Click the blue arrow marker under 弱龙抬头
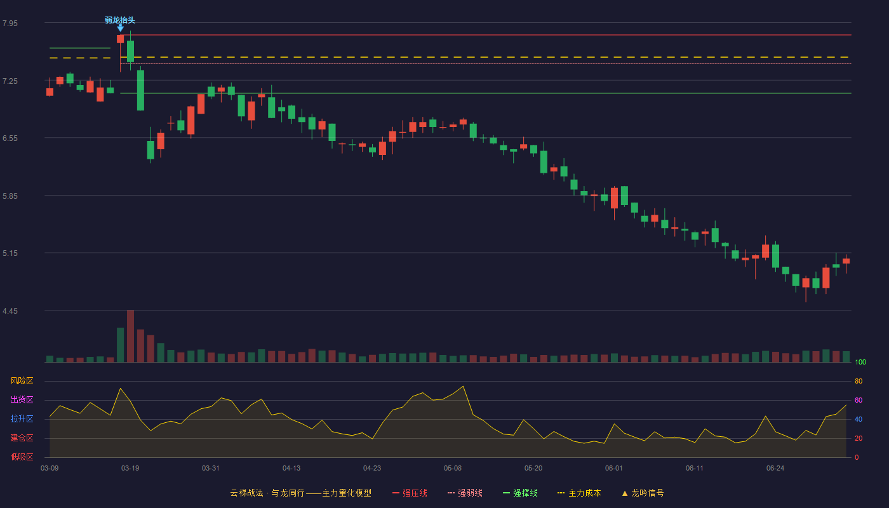This screenshot has height=508, width=889. coord(120,28)
